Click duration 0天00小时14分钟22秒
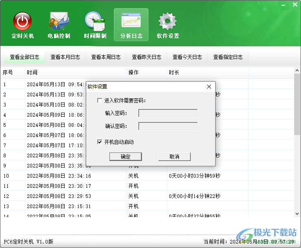This screenshot has width=301, height=248. (x=194, y=196)
